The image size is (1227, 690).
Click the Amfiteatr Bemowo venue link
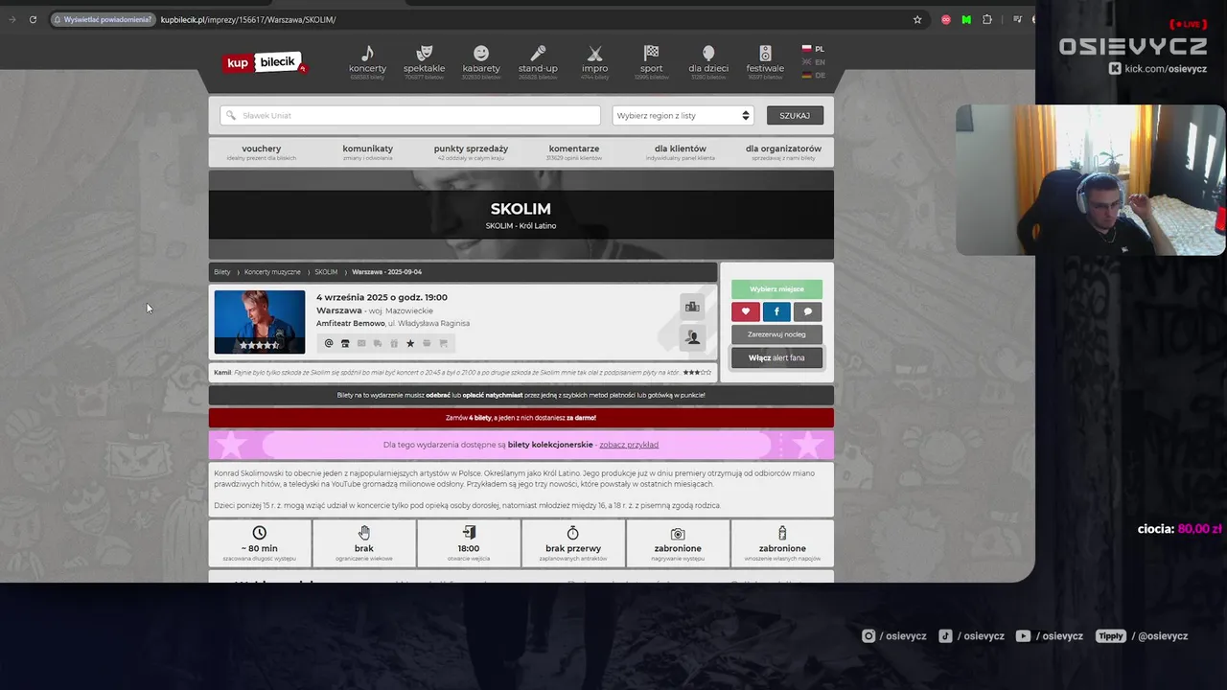click(x=351, y=324)
